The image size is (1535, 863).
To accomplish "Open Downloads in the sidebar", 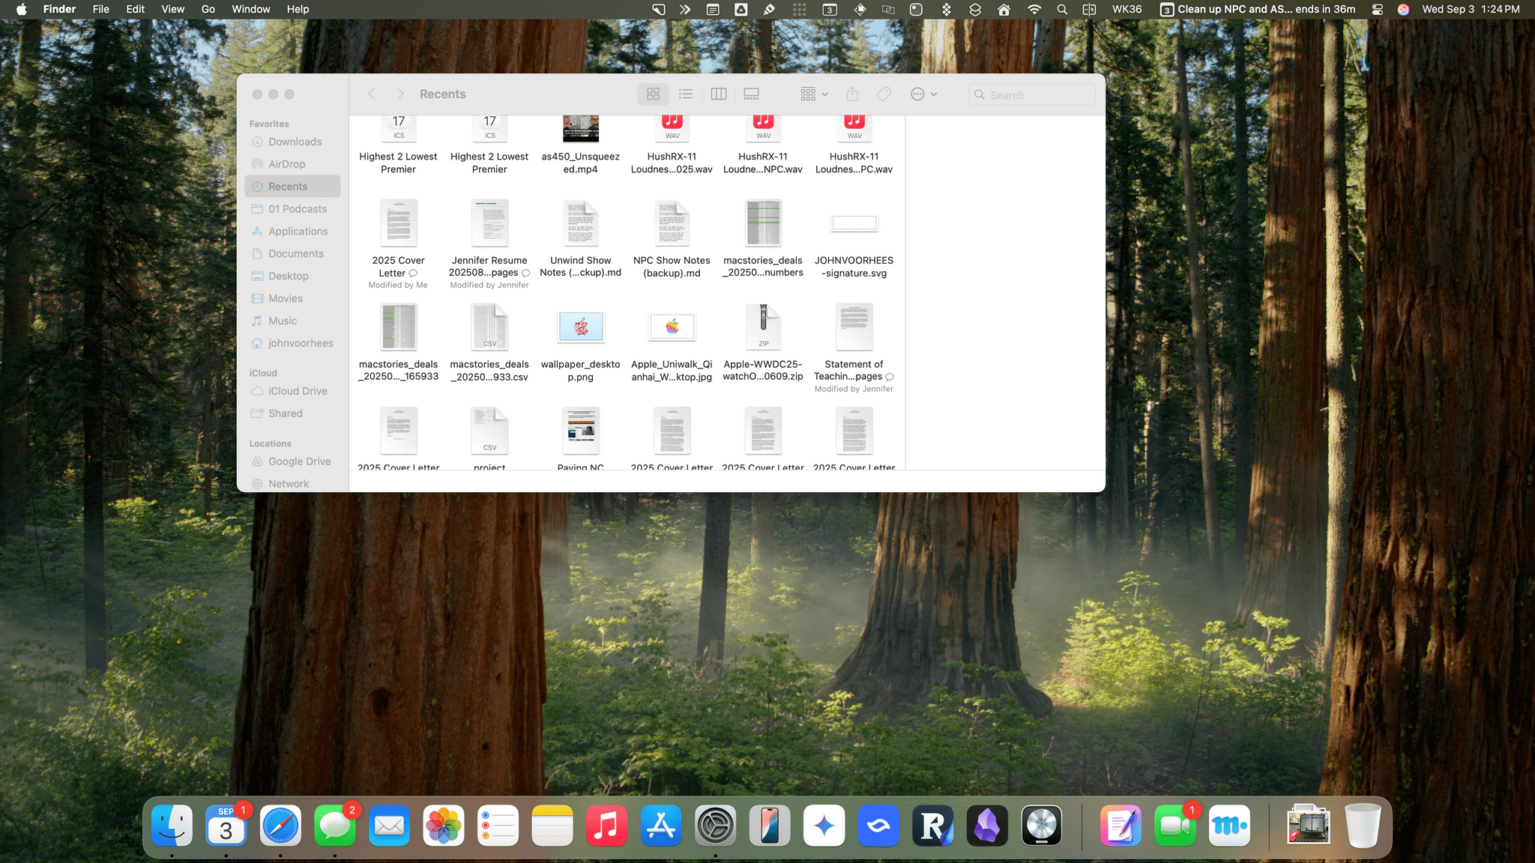I will (292, 142).
